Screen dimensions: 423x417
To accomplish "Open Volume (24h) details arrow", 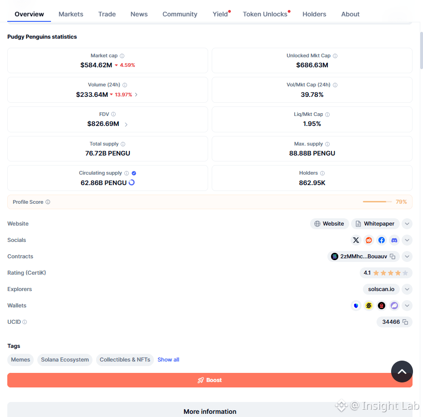I will coord(136,95).
